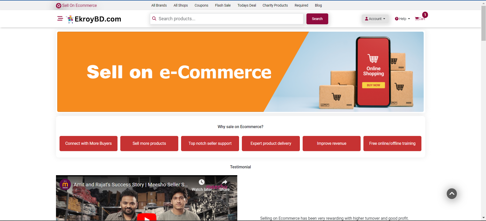Click the EkroyBD.com logo
This screenshot has height=221, width=486.
pos(93,19)
